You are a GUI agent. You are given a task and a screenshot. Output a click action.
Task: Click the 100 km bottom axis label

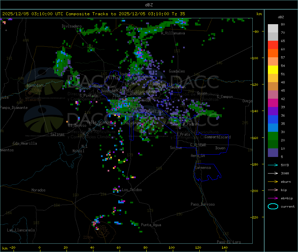point(172,247)
